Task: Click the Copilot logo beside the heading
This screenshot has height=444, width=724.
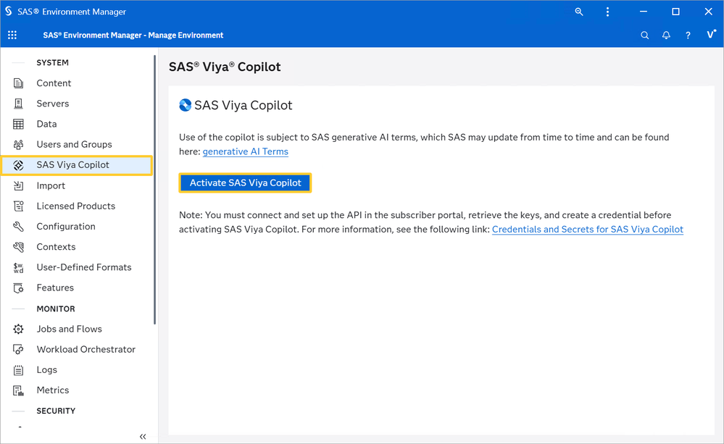Action: [185, 105]
